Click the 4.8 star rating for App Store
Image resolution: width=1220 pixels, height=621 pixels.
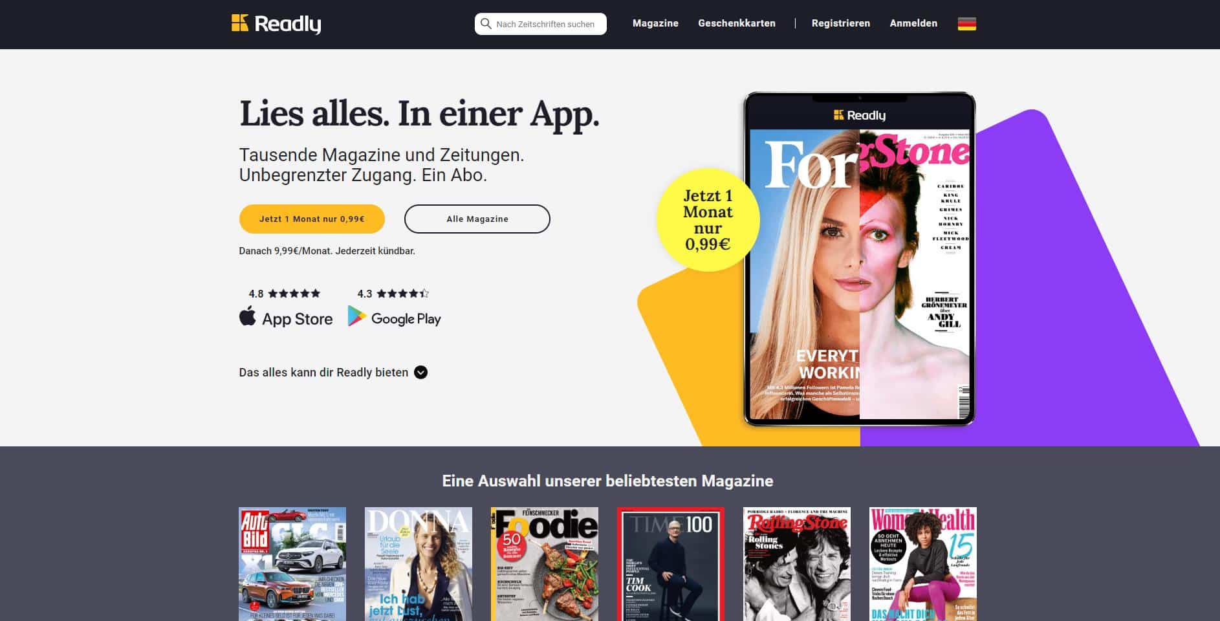(x=285, y=294)
